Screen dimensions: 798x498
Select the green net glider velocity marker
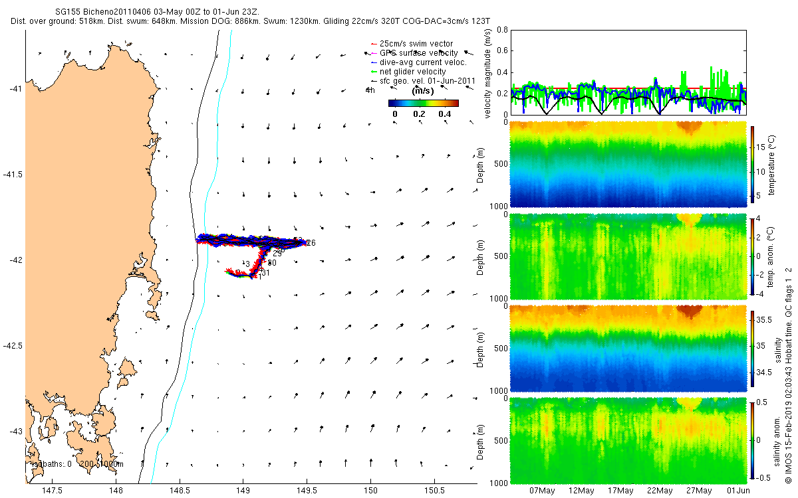[x=372, y=71]
